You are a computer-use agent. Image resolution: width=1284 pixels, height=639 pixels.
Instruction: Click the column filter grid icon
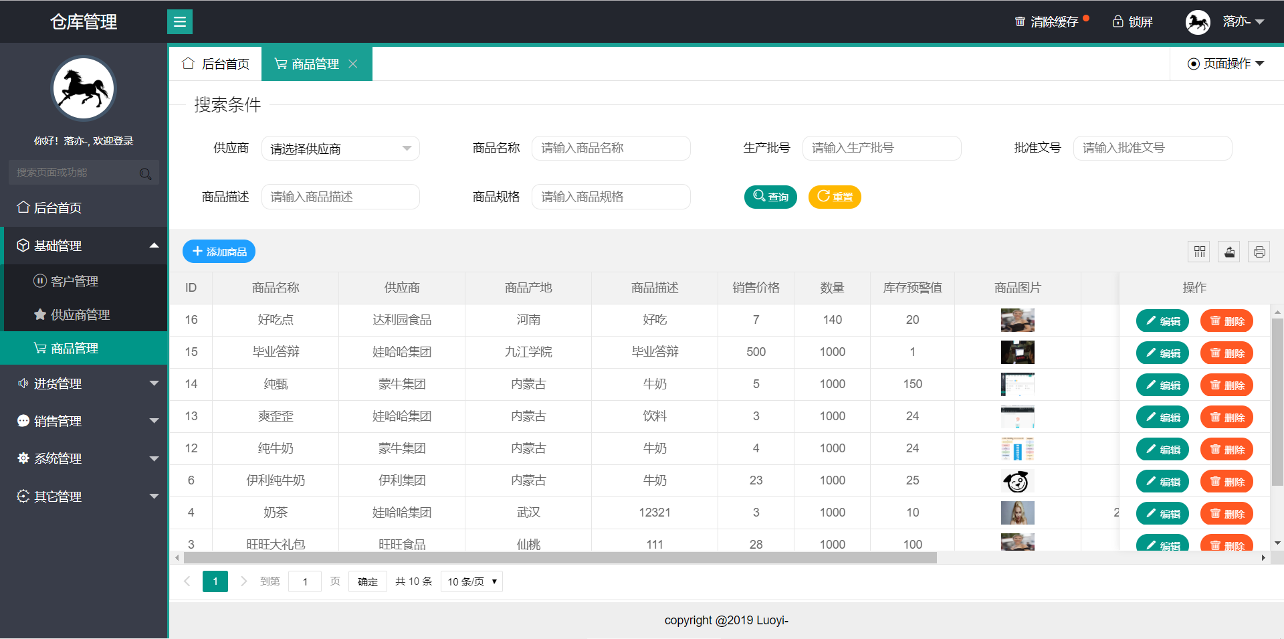(1200, 252)
